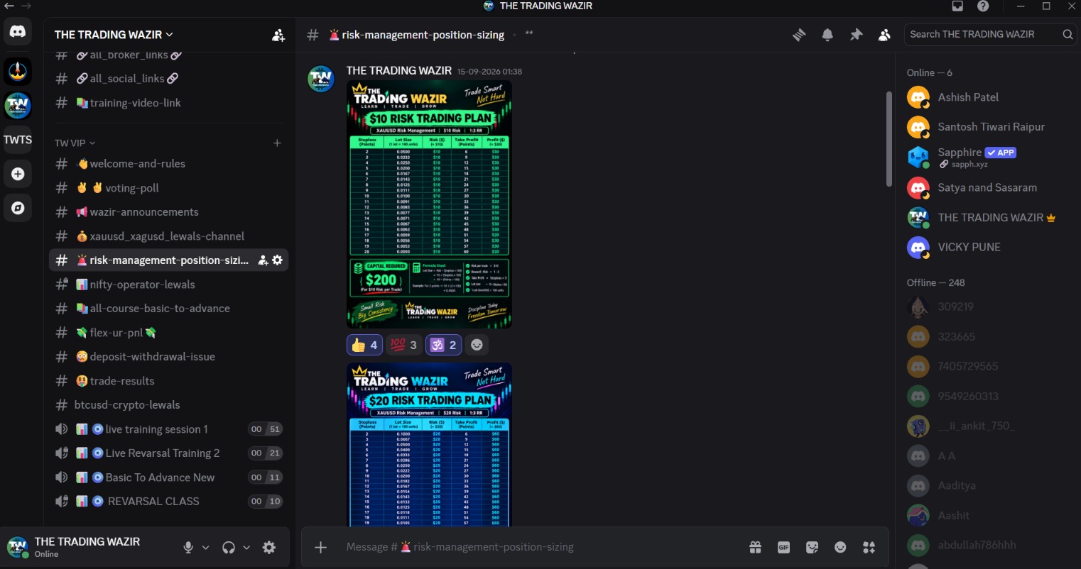Open Threads icon in channel header
Screen dimensions: 1081x569
click(x=799, y=35)
